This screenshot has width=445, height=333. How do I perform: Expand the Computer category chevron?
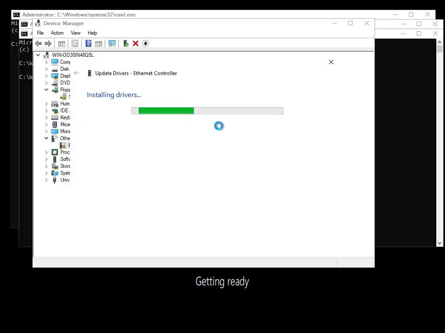tap(46, 62)
